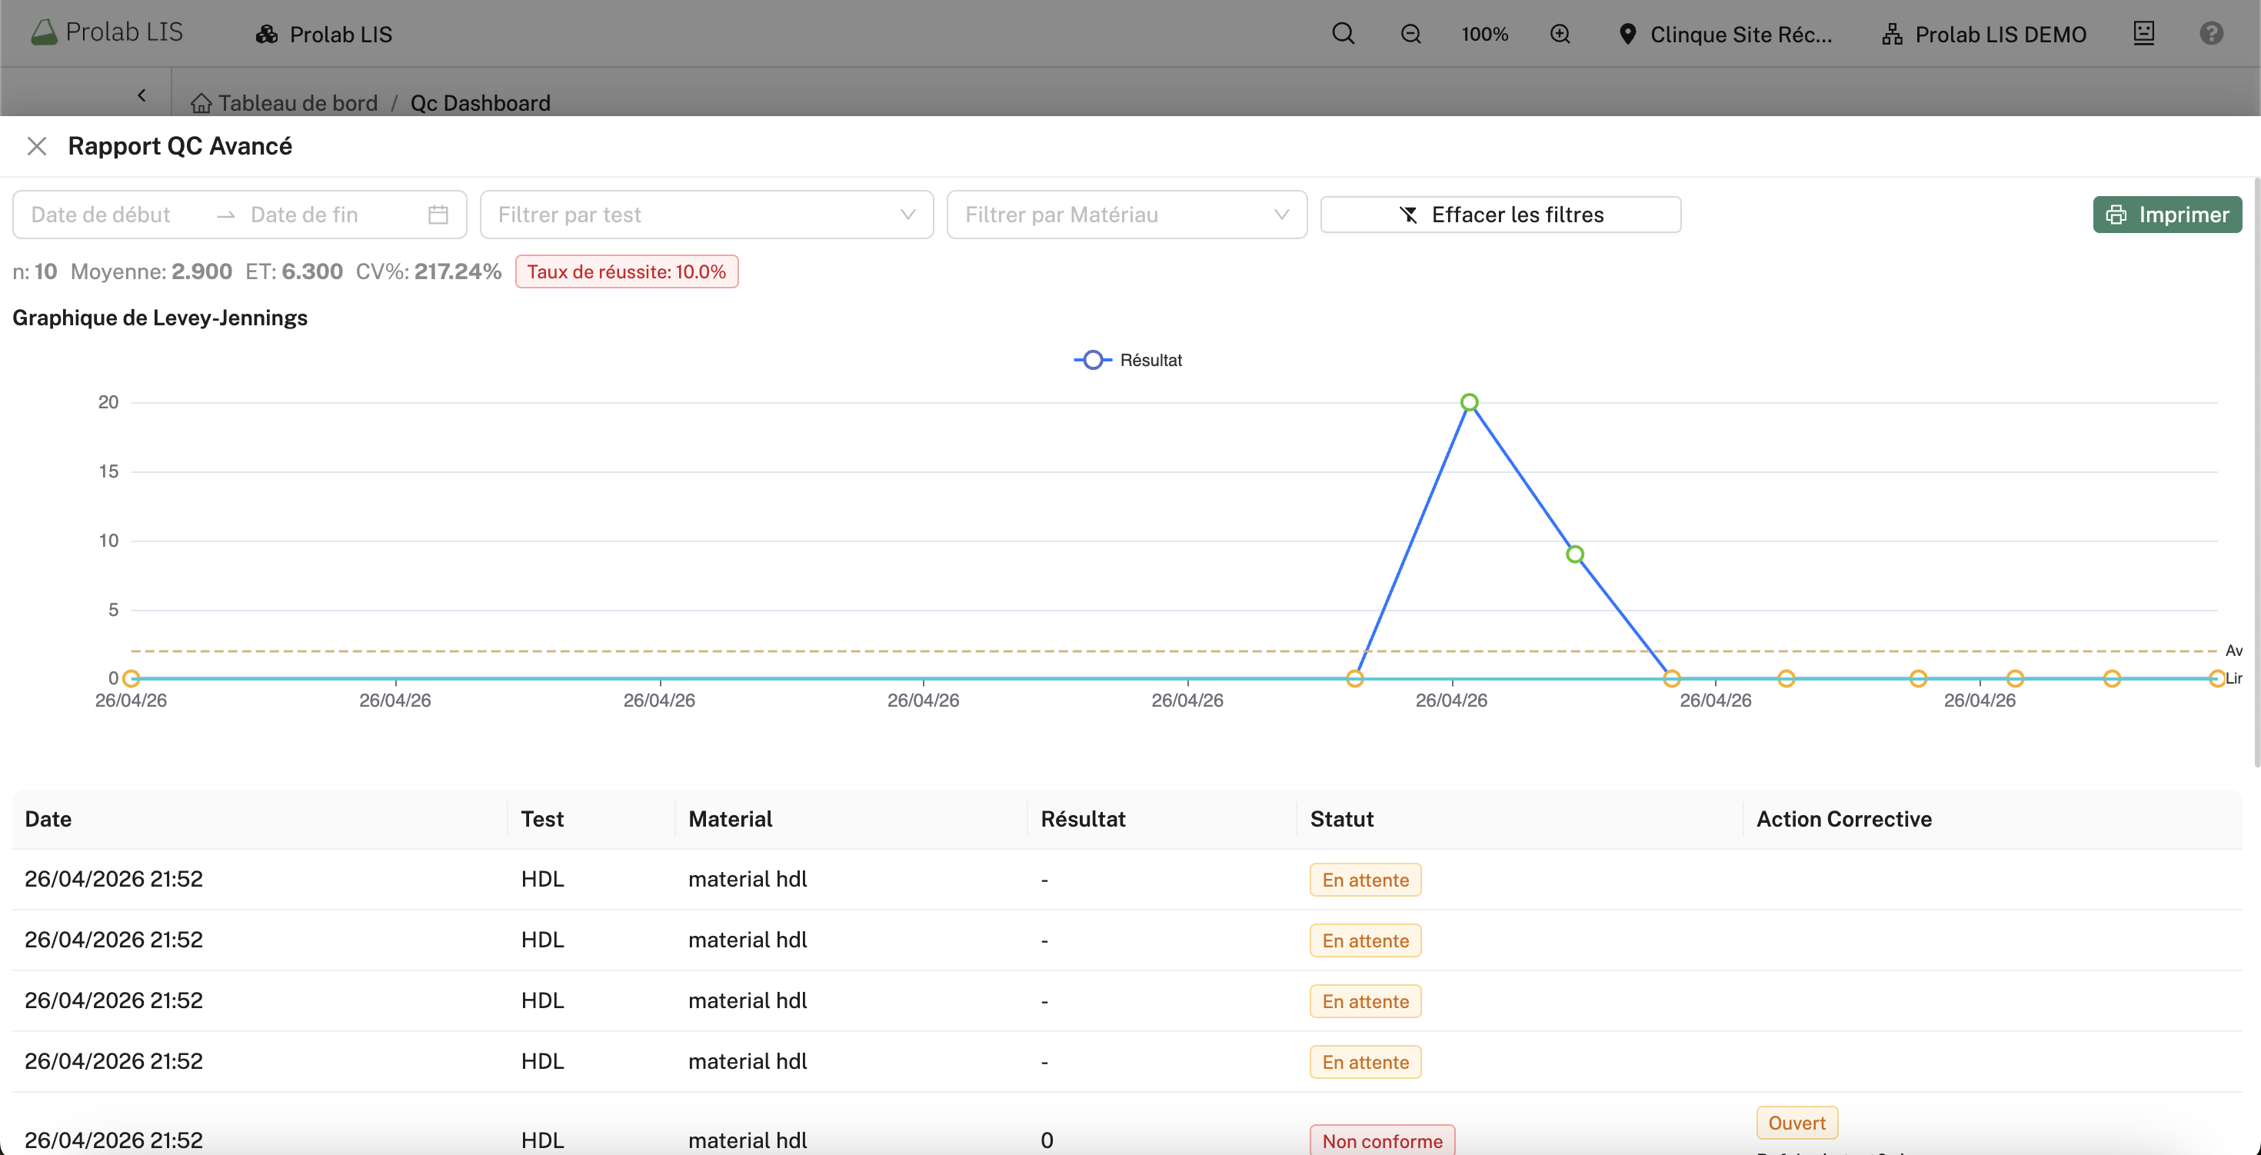Click Effacer les filtres button
Image resolution: width=2261 pixels, height=1155 pixels.
pyautogui.click(x=1501, y=215)
